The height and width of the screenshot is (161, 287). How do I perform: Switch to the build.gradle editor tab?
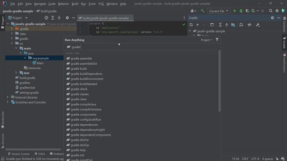106,18
